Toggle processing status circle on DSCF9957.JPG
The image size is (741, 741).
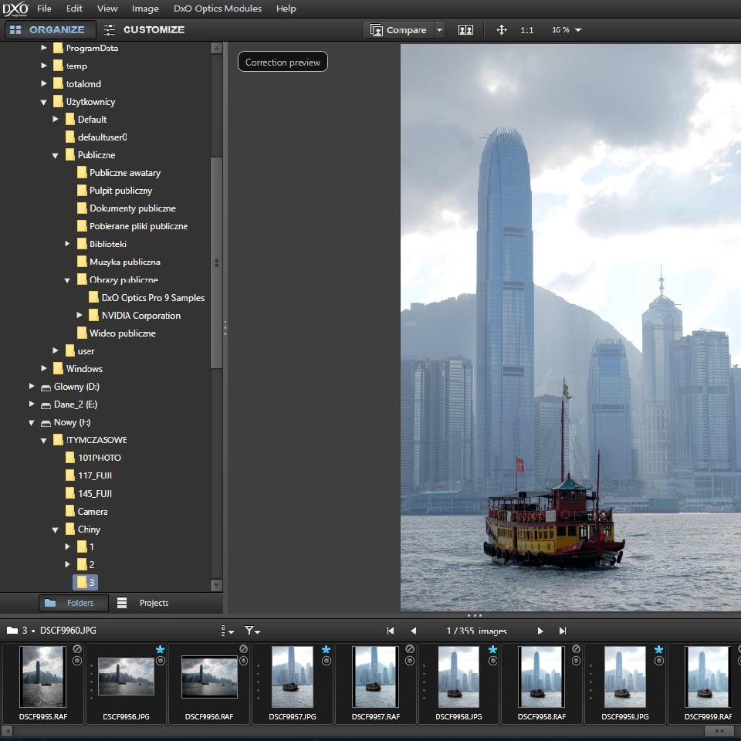(326, 661)
